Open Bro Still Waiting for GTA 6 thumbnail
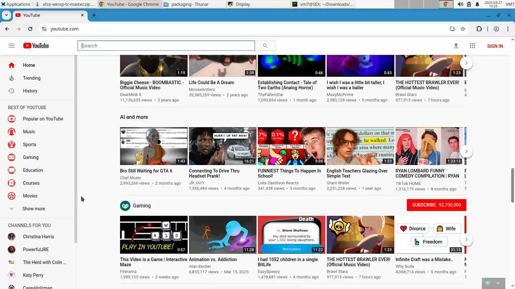Screen dimensions: 515x289 (x=154, y=146)
